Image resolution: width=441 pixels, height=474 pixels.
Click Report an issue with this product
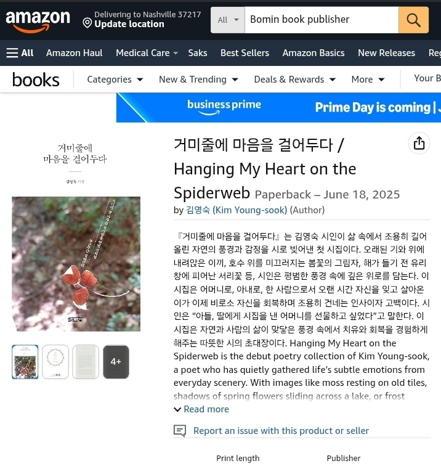[281, 431]
